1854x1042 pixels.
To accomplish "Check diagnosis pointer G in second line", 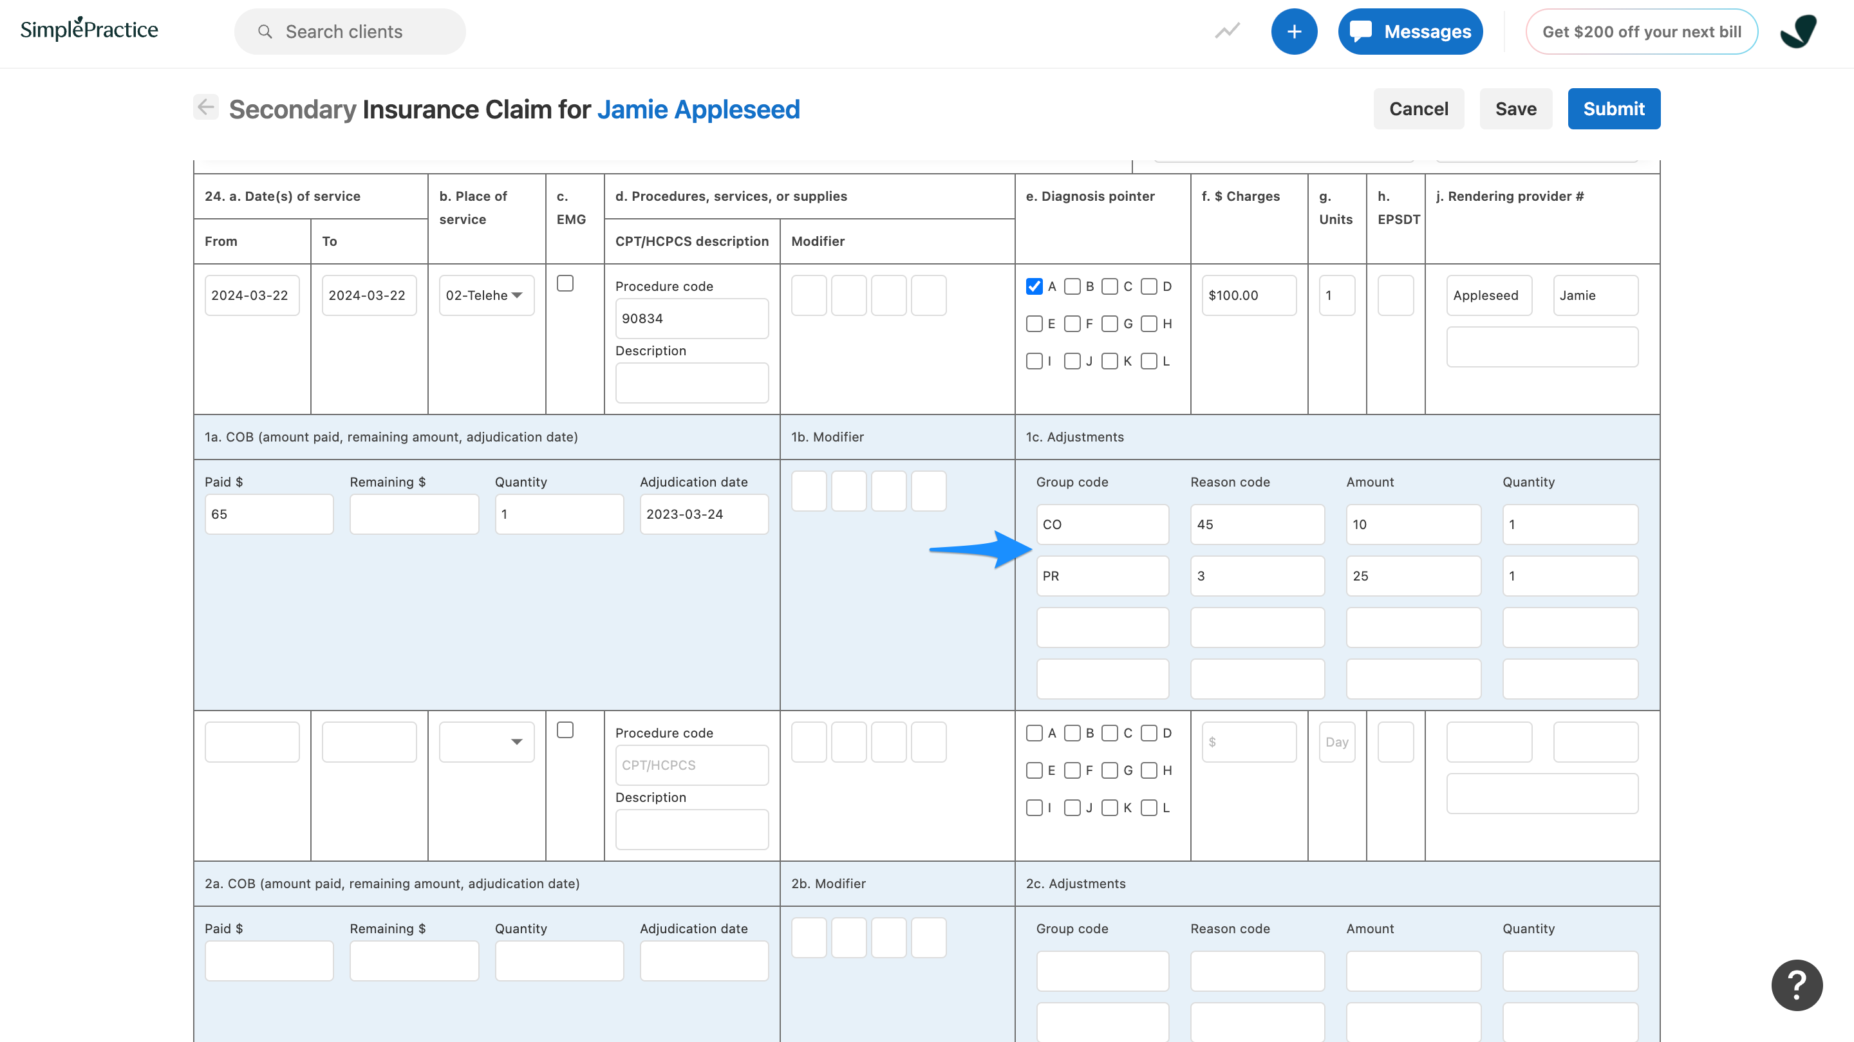I will [1110, 770].
